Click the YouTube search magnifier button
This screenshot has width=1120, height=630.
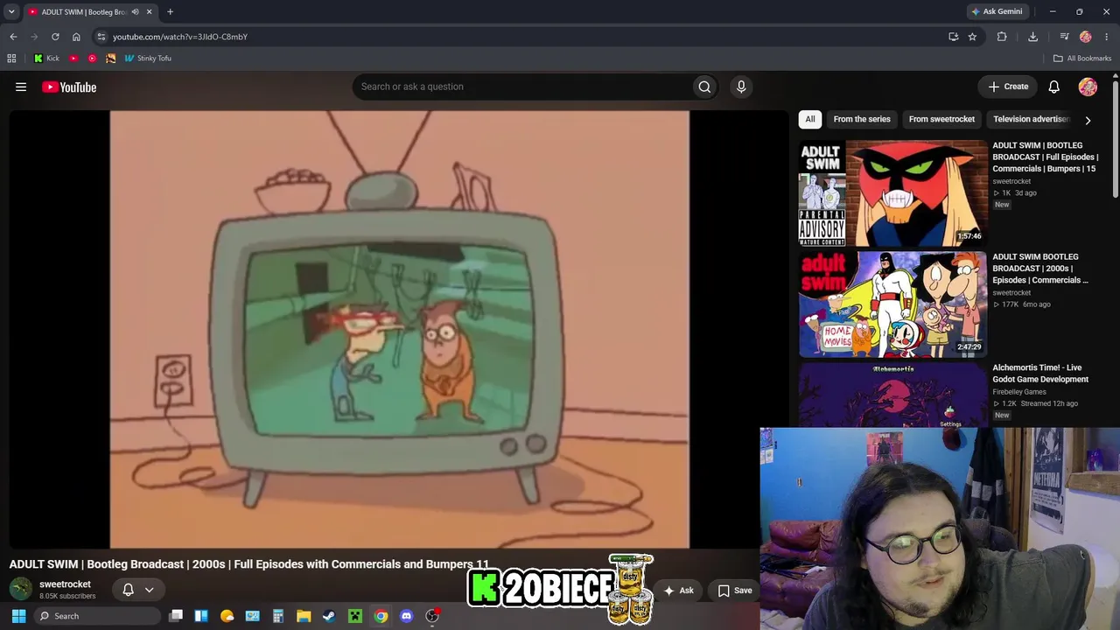coord(704,87)
